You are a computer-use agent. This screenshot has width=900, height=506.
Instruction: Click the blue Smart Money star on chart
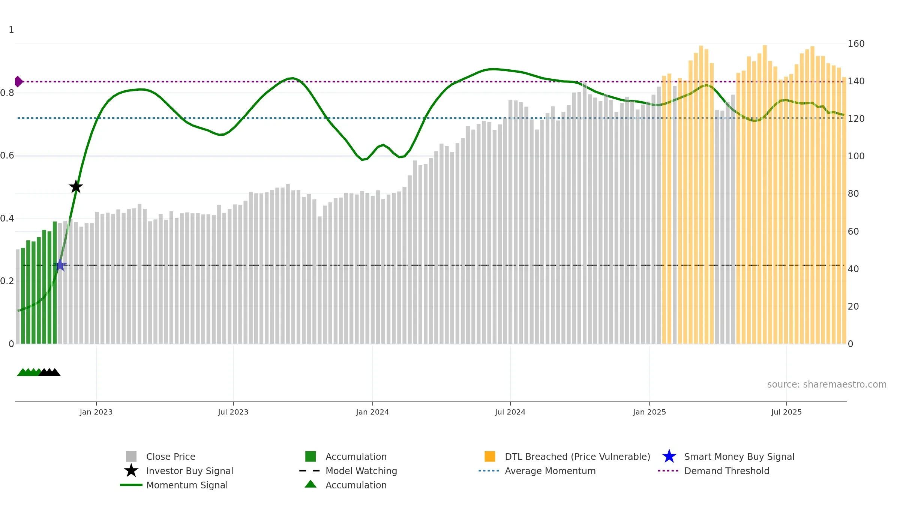pos(60,265)
